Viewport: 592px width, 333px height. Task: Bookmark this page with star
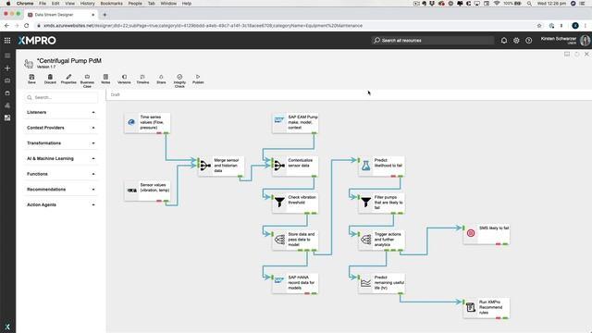539,26
